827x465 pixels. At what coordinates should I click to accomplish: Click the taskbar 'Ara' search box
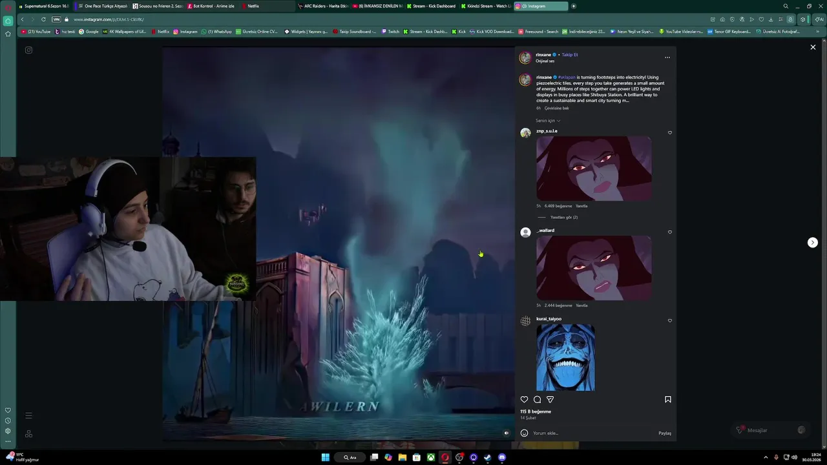(x=350, y=457)
